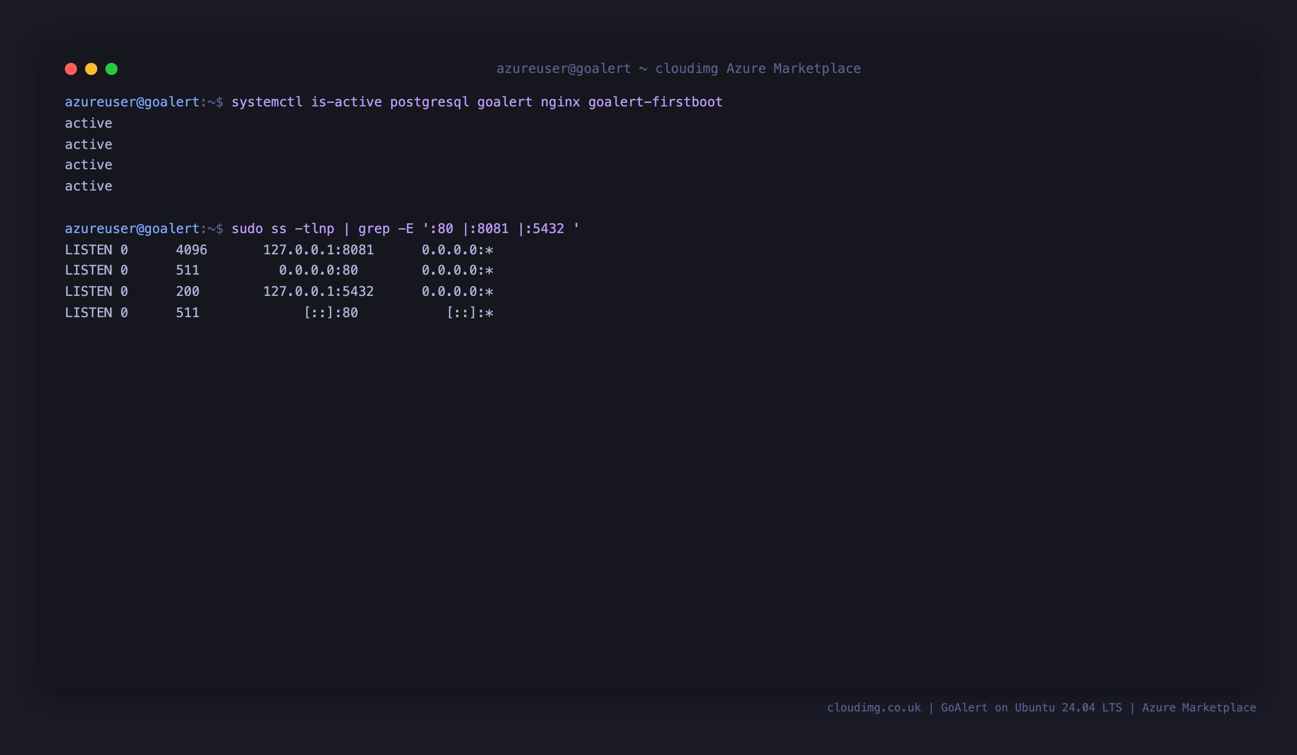Click the green maximize window dot
Viewport: 1297px width, 755px height.
point(111,69)
